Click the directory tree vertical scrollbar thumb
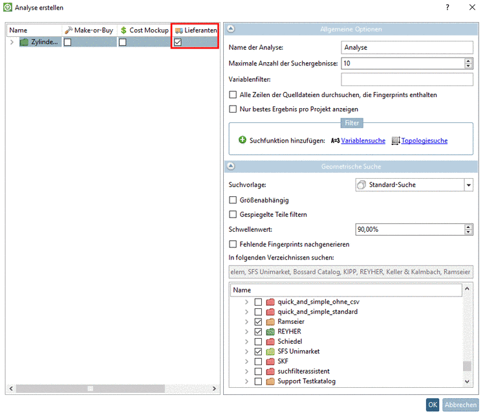This screenshot has width=485, height=417. tap(467, 366)
